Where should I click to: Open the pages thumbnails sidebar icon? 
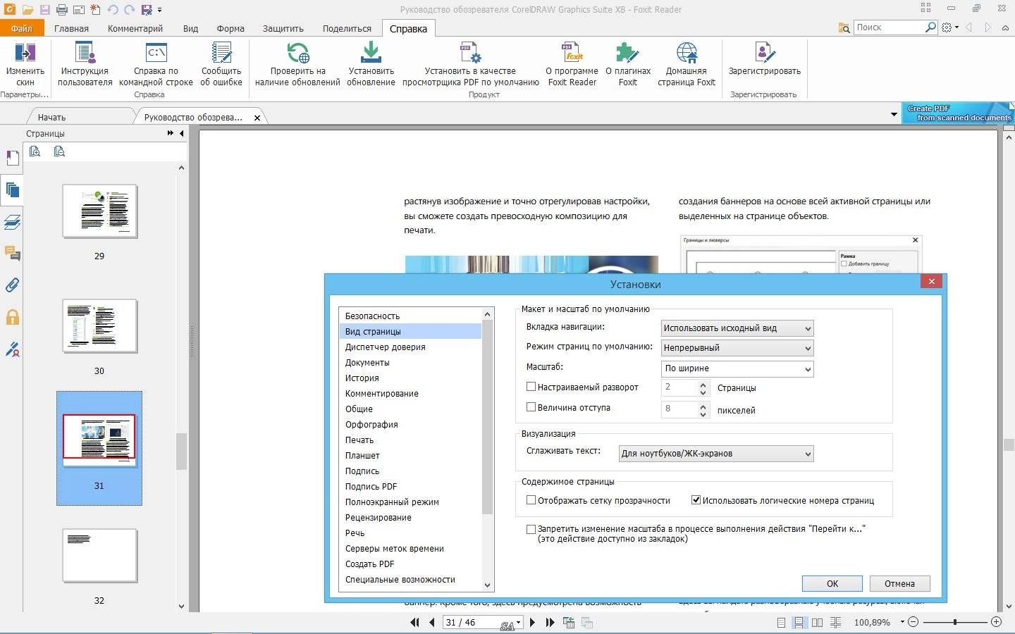point(12,189)
